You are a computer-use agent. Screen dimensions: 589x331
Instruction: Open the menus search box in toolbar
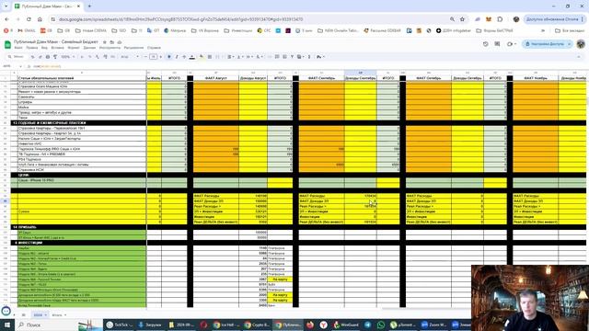[x=17, y=57]
